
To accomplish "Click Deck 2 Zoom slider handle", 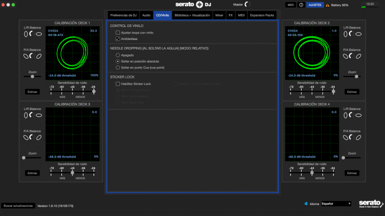I will pos(356,76).
